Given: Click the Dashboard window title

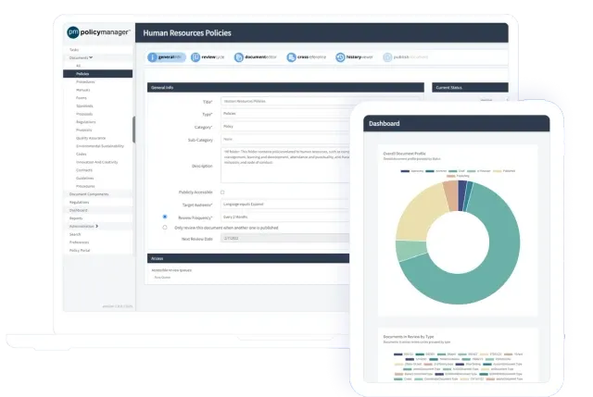Looking at the screenshot, I should pos(385,123).
